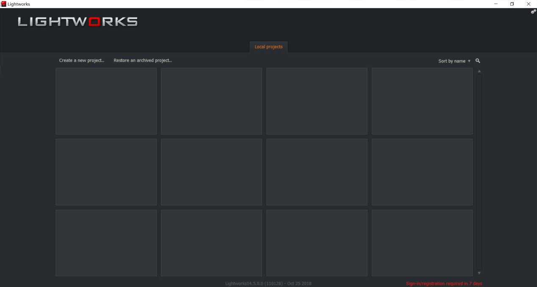Open the sign-in/registration link
Viewport: 537px width, 287px height.
(444, 284)
